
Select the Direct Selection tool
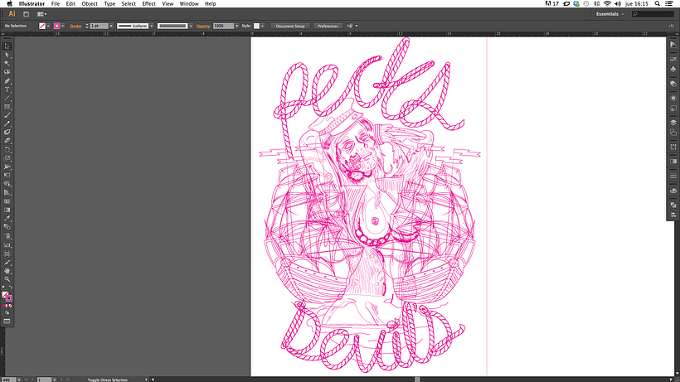pos(7,55)
